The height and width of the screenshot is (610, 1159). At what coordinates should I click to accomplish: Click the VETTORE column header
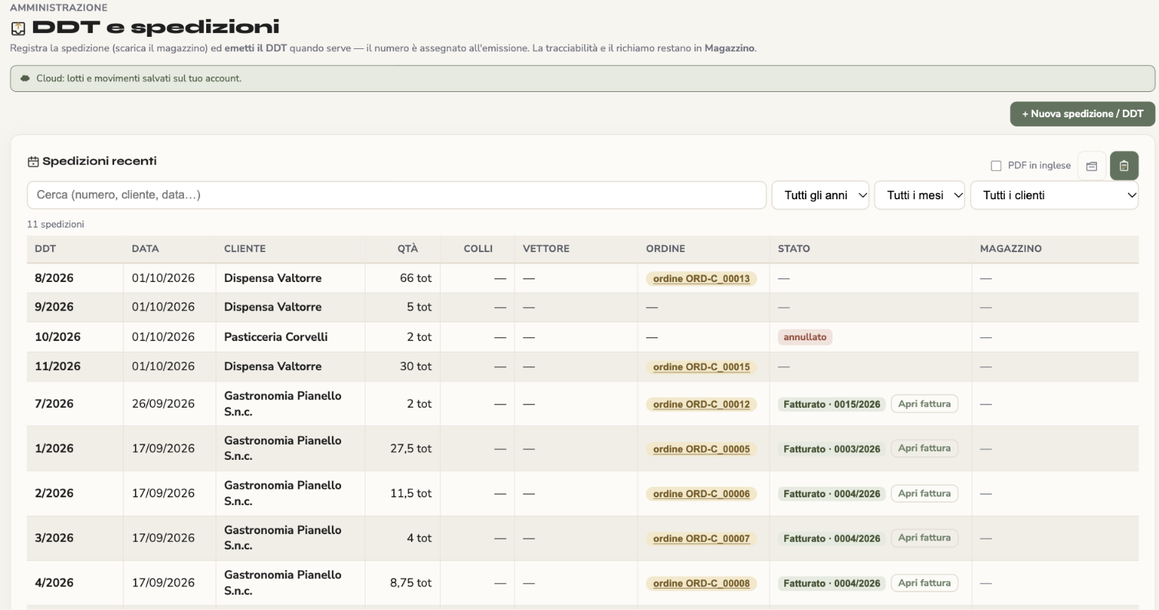[x=546, y=249]
